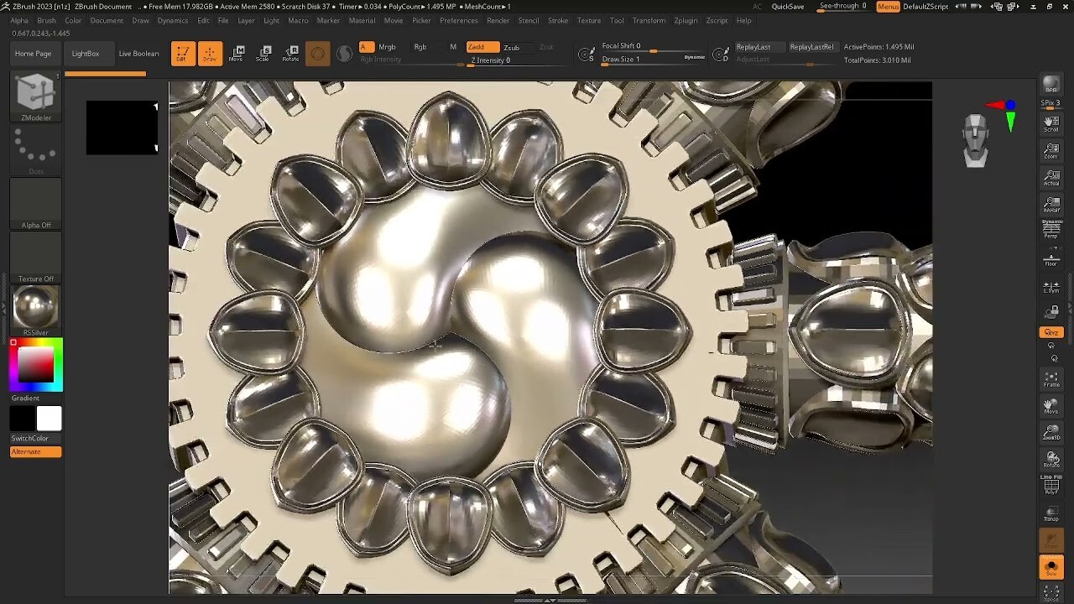Image resolution: width=1074 pixels, height=604 pixels.
Task: Open the Texture Off selector
Action: pyautogui.click(x=35, y=254)
